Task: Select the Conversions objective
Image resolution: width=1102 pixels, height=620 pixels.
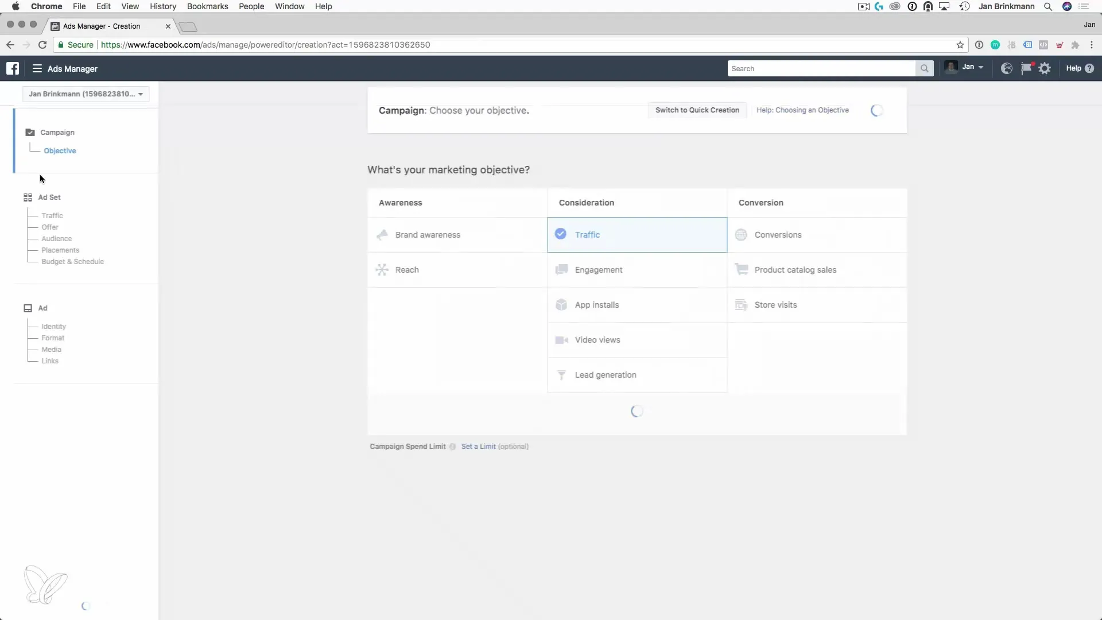Action: (817, 235)
